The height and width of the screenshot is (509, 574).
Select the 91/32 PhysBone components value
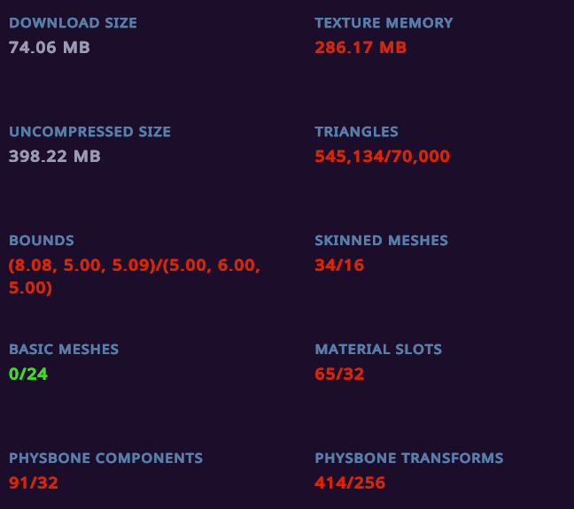pos(34,482)
